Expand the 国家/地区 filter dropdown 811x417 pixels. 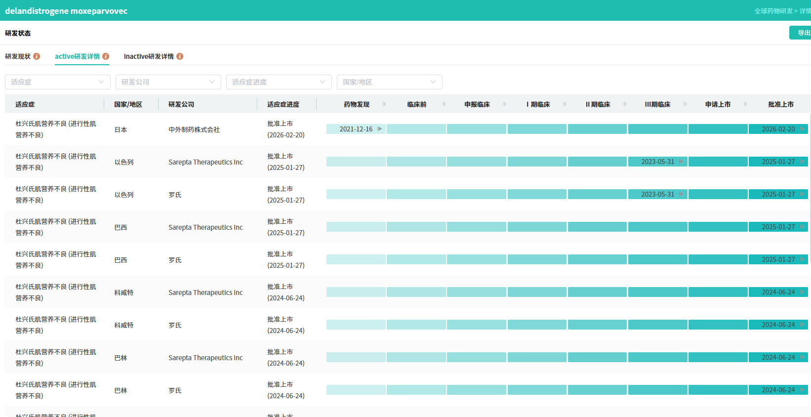pos(390,82)
